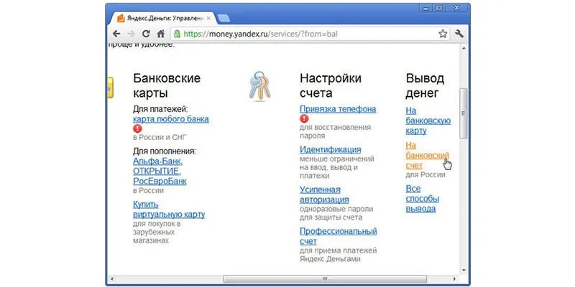
Task: Reload the page with the refresh icon
Action: (x=146, y=34)
